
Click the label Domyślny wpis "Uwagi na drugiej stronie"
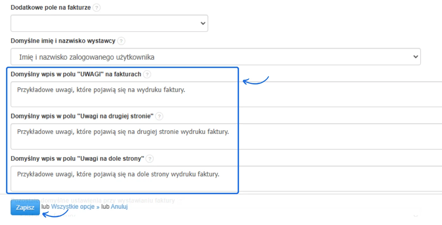point(82,116)
